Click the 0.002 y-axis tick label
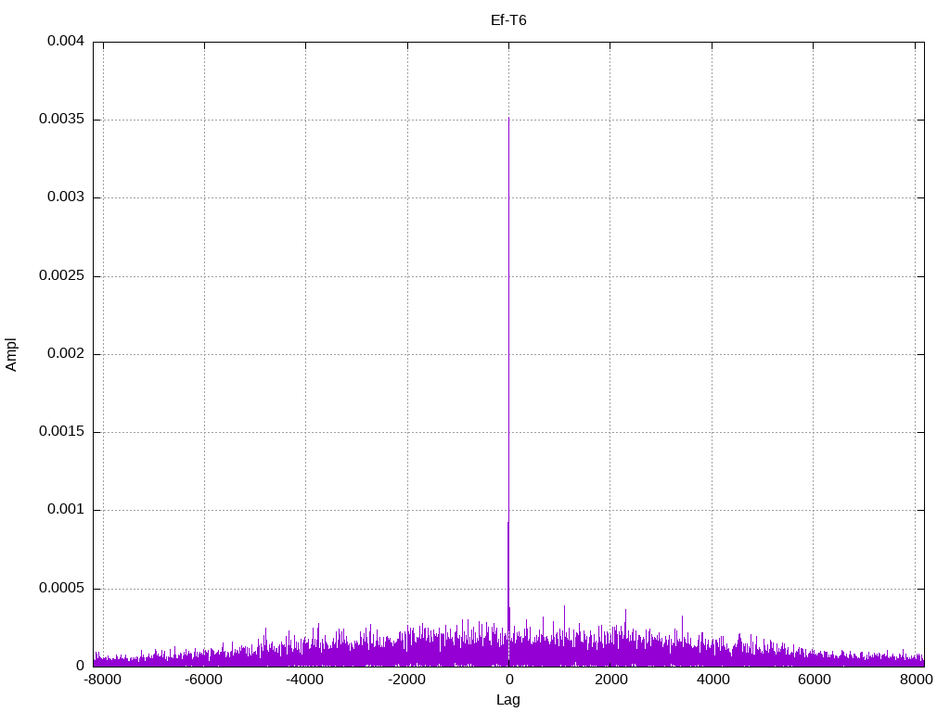950x712 pixels. tap(65, 354)
